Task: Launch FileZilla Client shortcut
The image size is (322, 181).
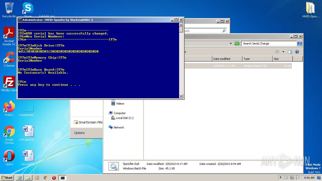Action: click(9, 84)
